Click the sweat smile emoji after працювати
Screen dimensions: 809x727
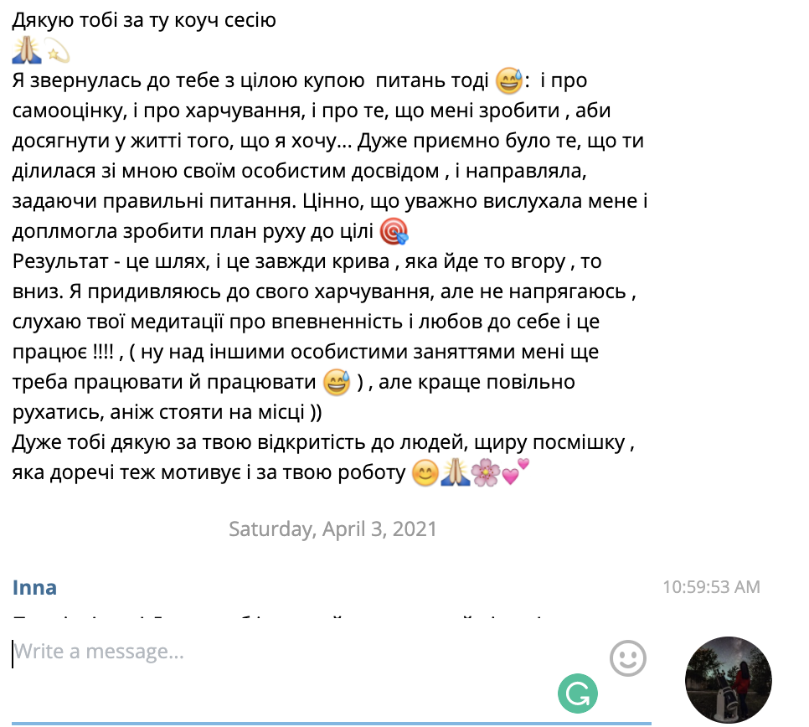(x=337, y=382)
